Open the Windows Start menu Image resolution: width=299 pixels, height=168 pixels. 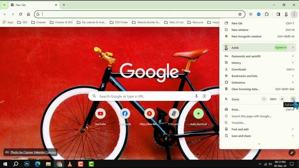5,164
